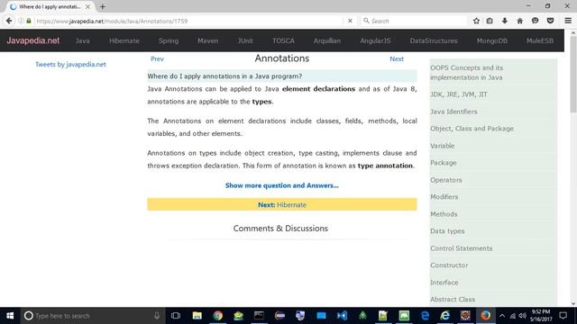Viewport: 577px width, 324px height.
Task: Click the 'Type here to search' taskbar box
Action: tap(92, 316)
